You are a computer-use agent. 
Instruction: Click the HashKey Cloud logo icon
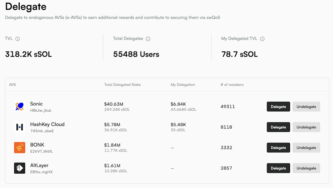coord(20,127)
